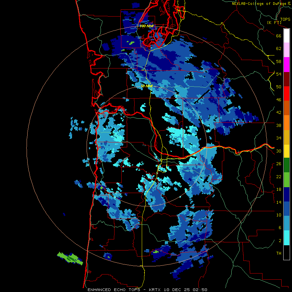Click the legend value '46'
The image size is (292, 292).
click(x=279, y=100)
